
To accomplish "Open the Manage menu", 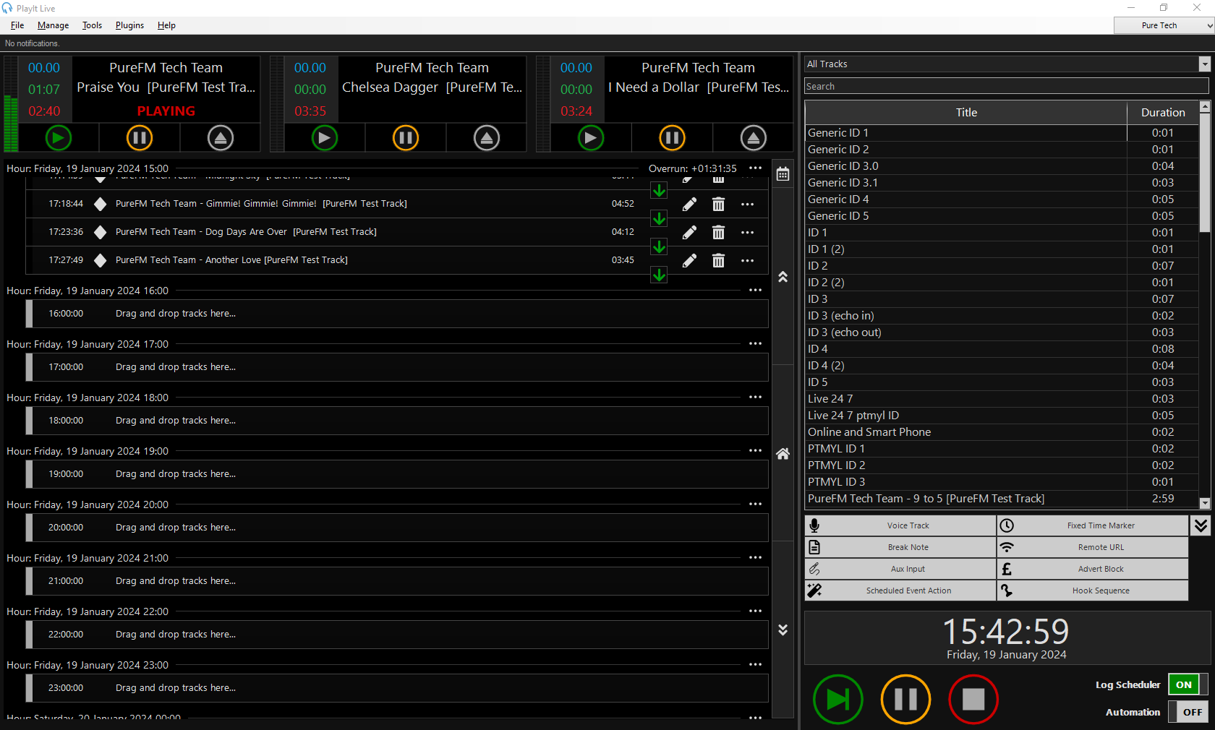I will click(x=53, y=25).
